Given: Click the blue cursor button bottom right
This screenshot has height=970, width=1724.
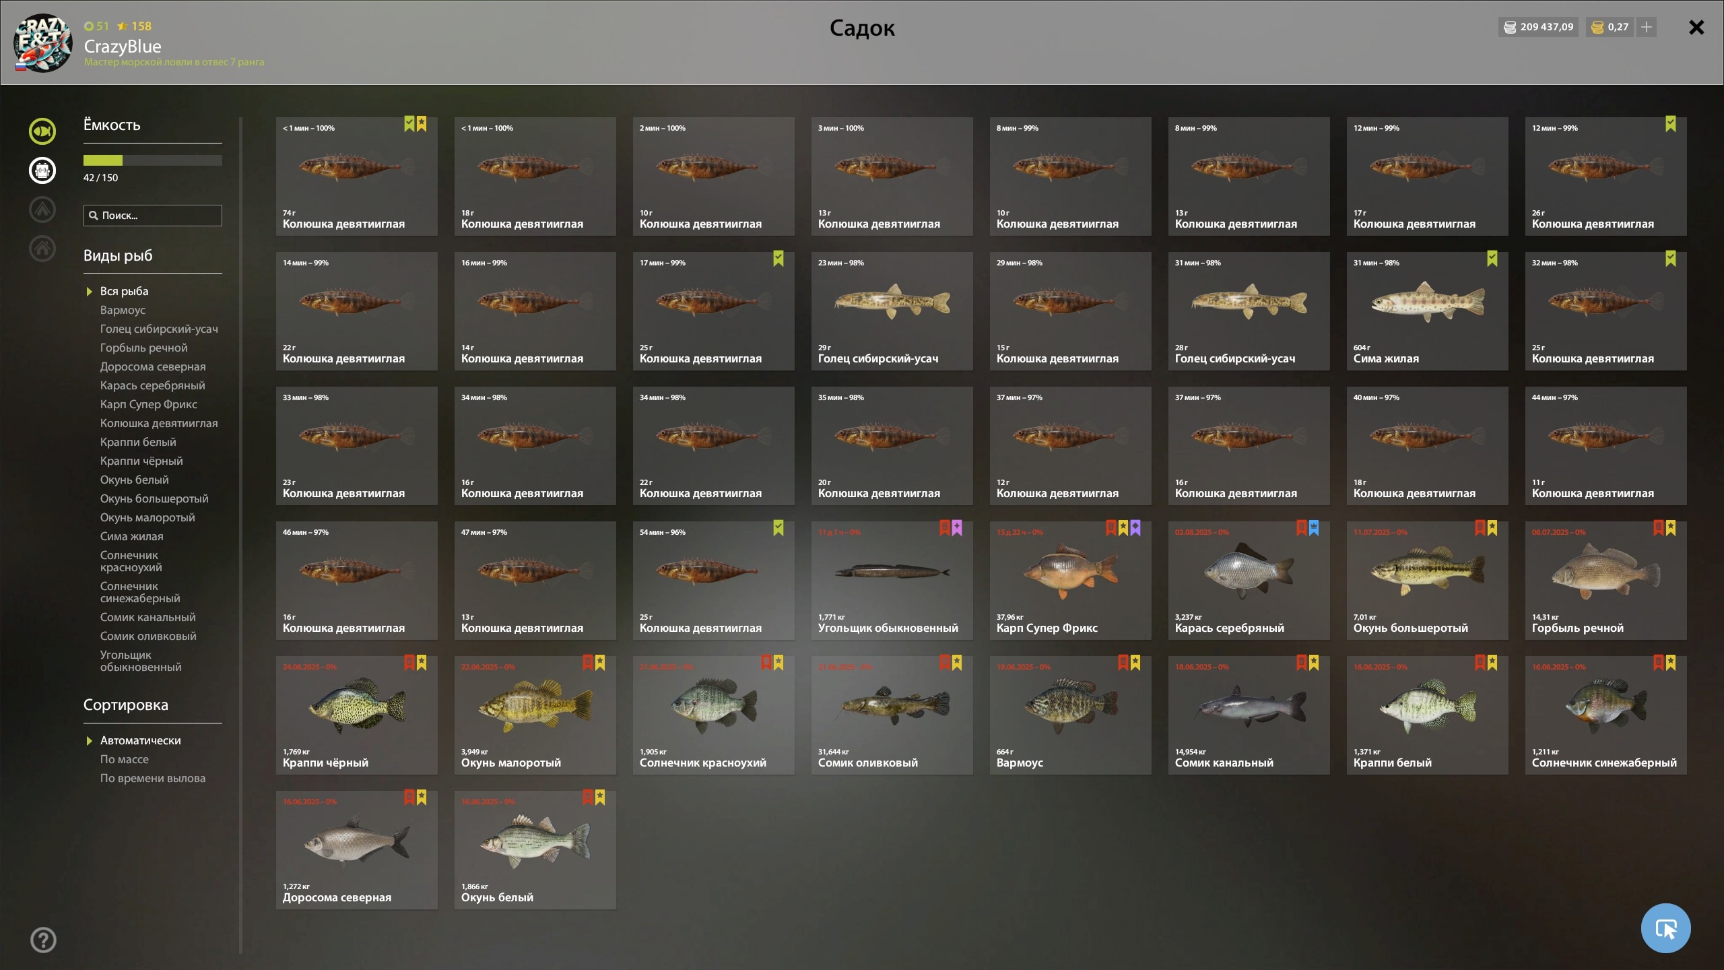Looking at the screenshot, I should tap(1665, 928).
